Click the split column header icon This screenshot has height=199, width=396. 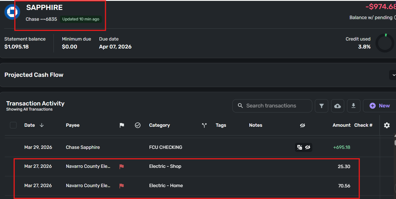204,125
